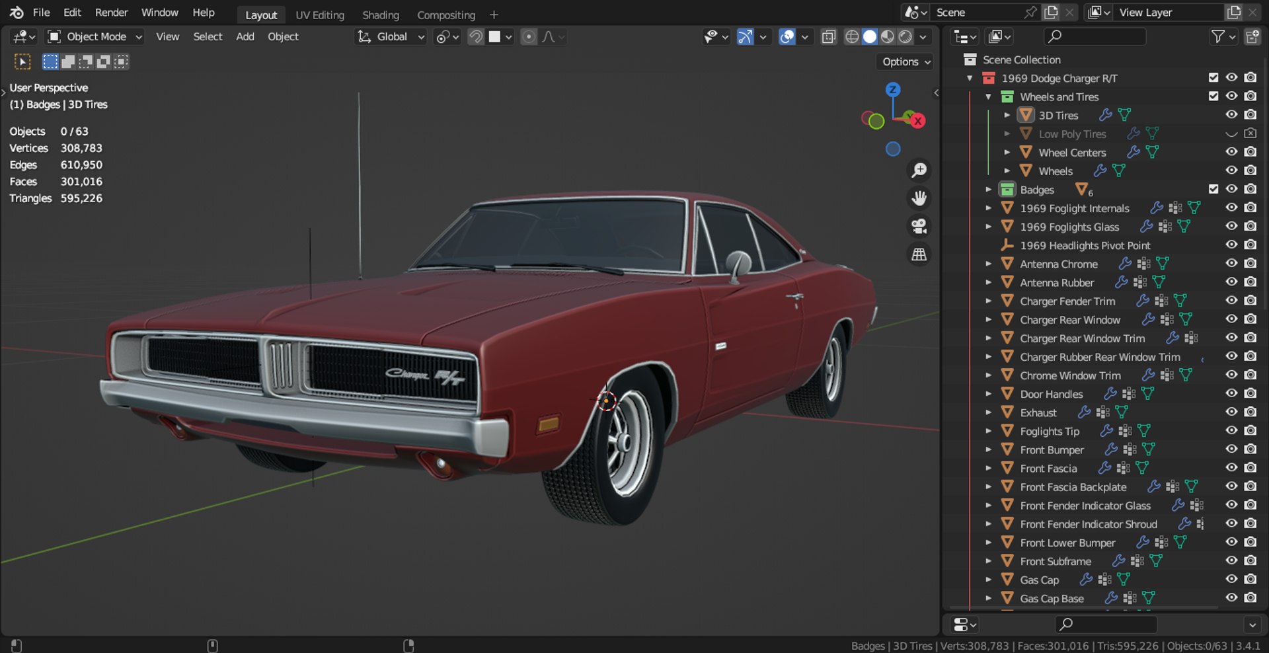Click the outliner search field
Viewport: 1269px width, 653px height.
pos(1095,37)
